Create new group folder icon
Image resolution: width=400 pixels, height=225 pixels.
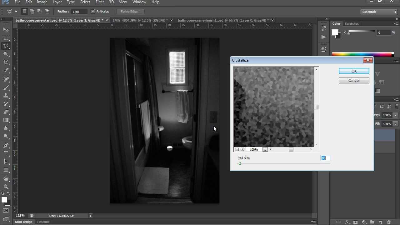372,222
